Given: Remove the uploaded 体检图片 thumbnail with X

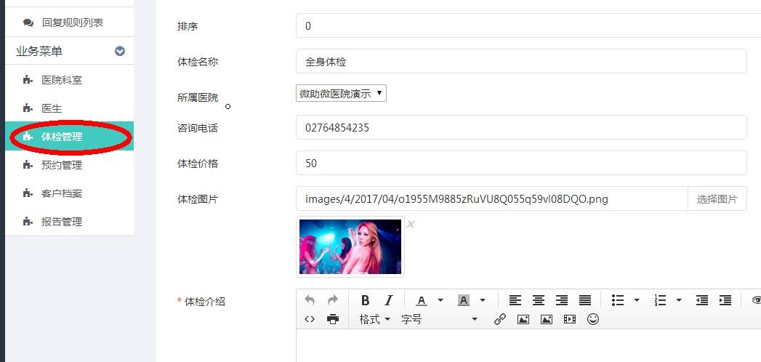Looking at the screenshot, I should (x=411, y=224).
